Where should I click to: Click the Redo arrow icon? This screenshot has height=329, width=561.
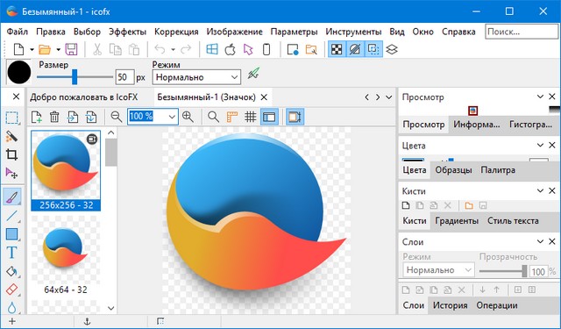coord(186,49)
